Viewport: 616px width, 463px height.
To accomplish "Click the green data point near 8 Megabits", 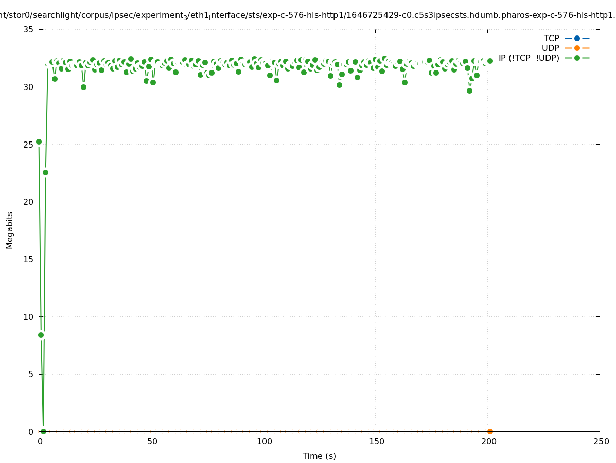I will (x=41, y=335).
